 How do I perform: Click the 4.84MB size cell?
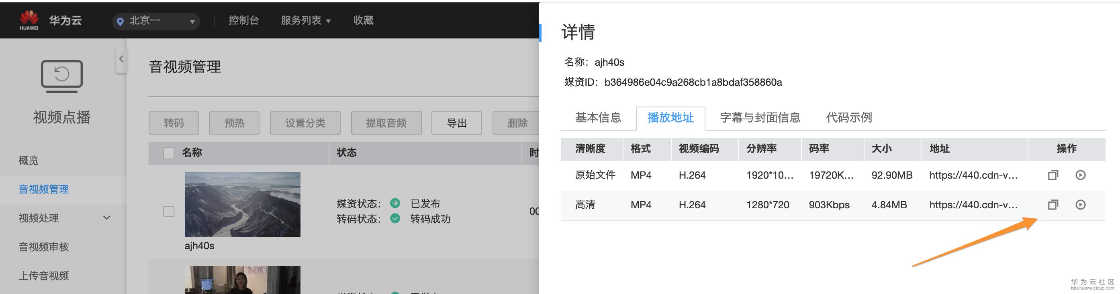[x=889, y=205]
